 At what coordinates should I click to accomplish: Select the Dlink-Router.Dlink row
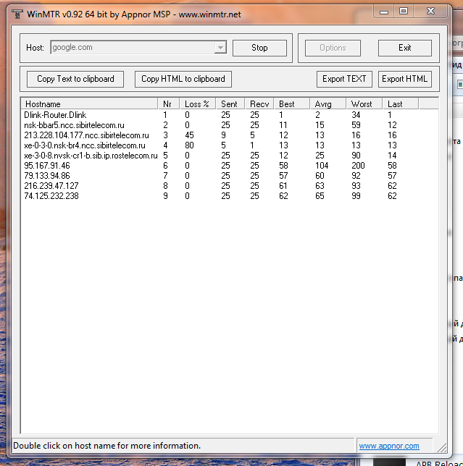55,115
